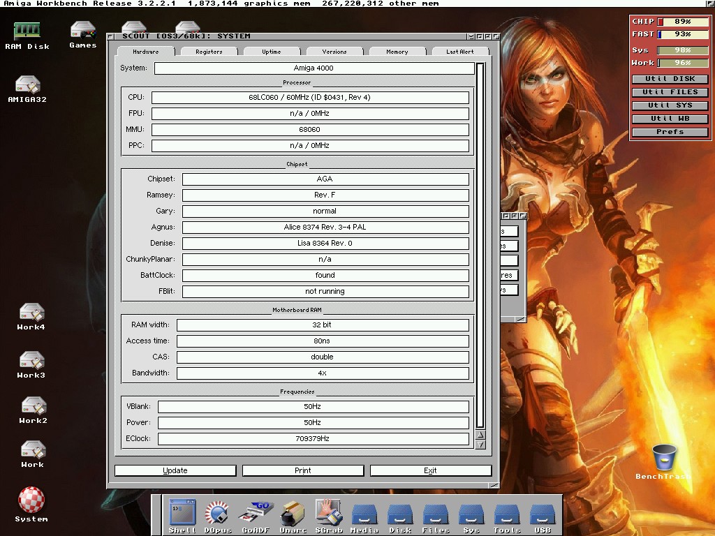This screenshot has height=536, width=715.
Task: Click the Scout window vertical scrollbar
Action: [x=480, y=246]
